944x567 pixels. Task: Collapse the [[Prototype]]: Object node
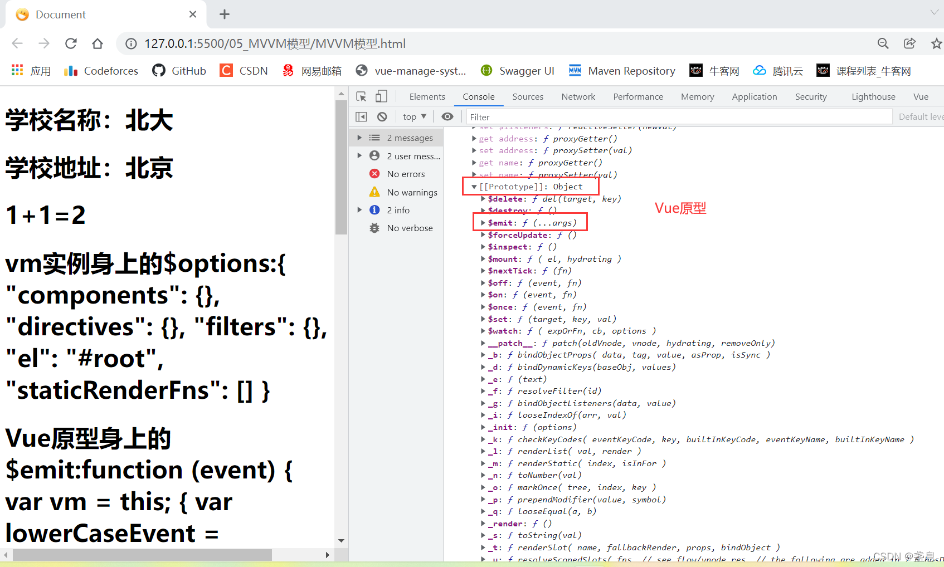(474, 187)
